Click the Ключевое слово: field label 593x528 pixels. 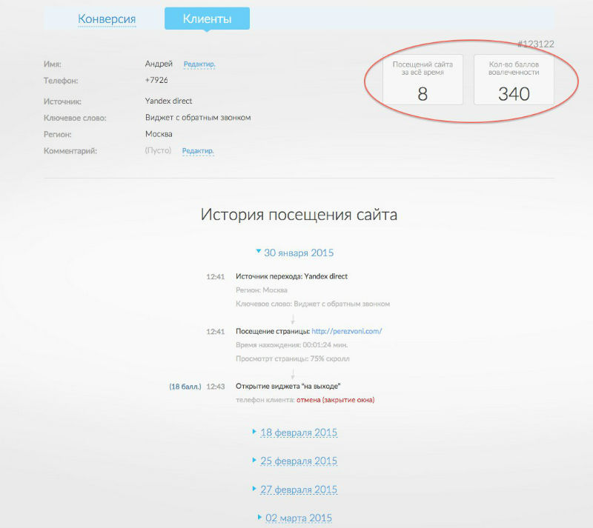75,118
